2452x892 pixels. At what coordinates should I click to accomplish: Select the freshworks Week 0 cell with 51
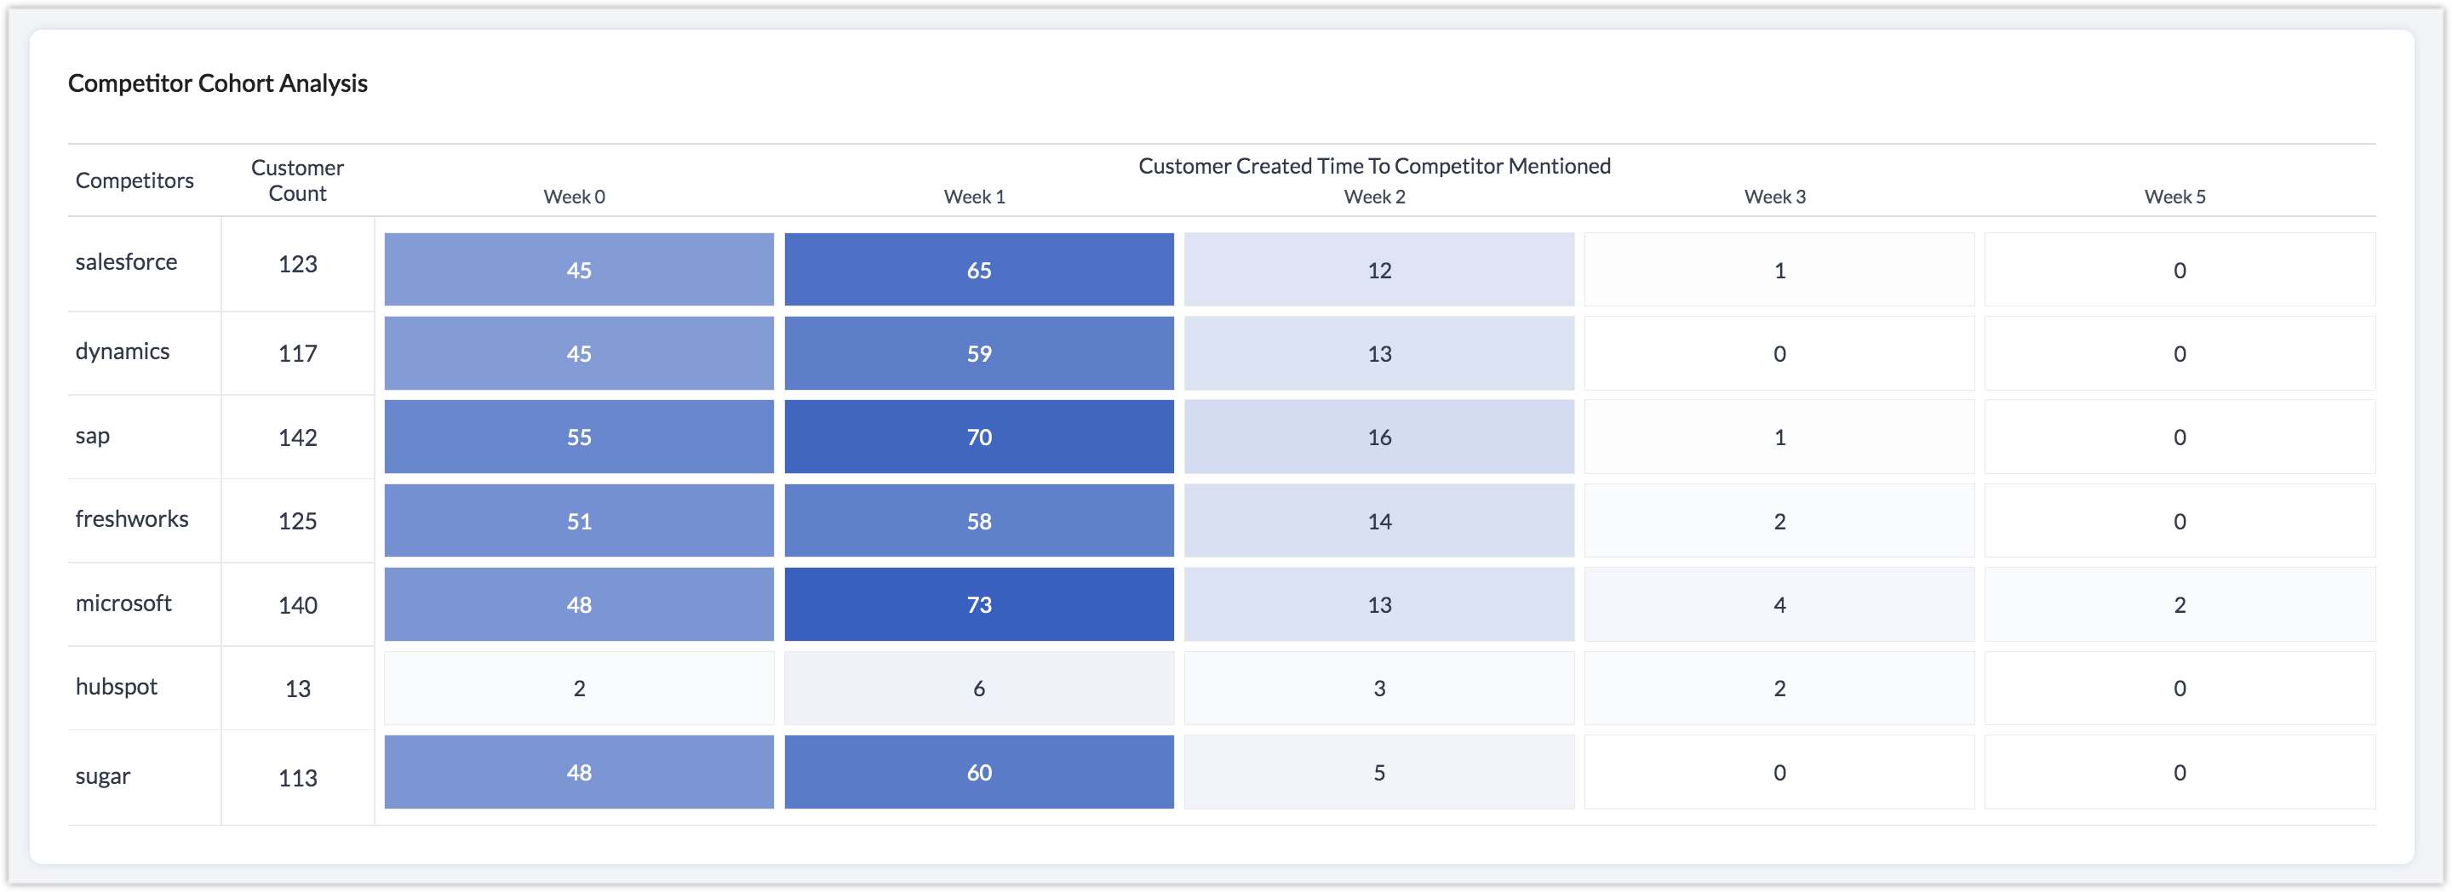pos(579,521)
